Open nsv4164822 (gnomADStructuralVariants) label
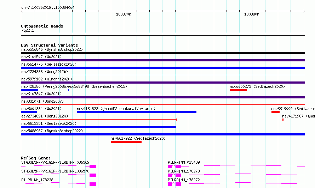The image size is (315, 188). coord(116,109)
